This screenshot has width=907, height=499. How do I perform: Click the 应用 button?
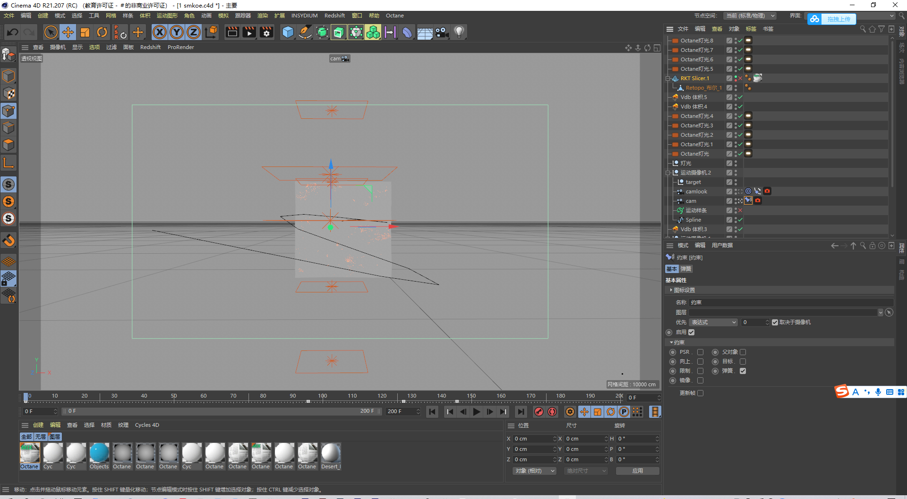[x=637, y=471]
